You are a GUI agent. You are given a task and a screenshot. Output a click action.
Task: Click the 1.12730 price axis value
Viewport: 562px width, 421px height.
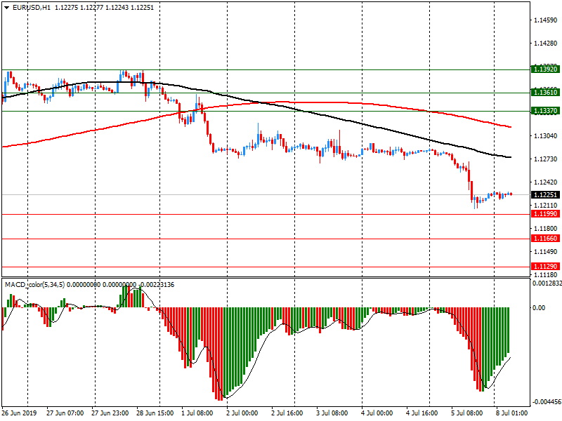point(546,159)
